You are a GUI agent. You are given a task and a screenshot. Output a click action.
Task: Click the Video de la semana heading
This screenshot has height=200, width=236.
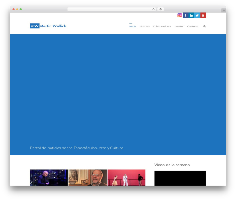[172, 165]
